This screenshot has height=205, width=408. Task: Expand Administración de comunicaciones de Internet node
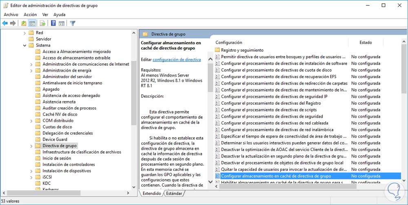click(x=31, y=64)
